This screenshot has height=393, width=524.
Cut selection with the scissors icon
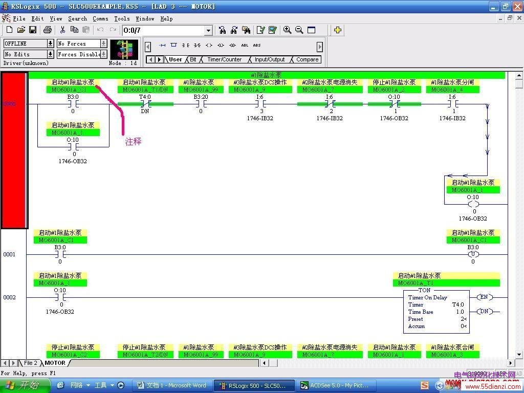click(x=62, y=30)
